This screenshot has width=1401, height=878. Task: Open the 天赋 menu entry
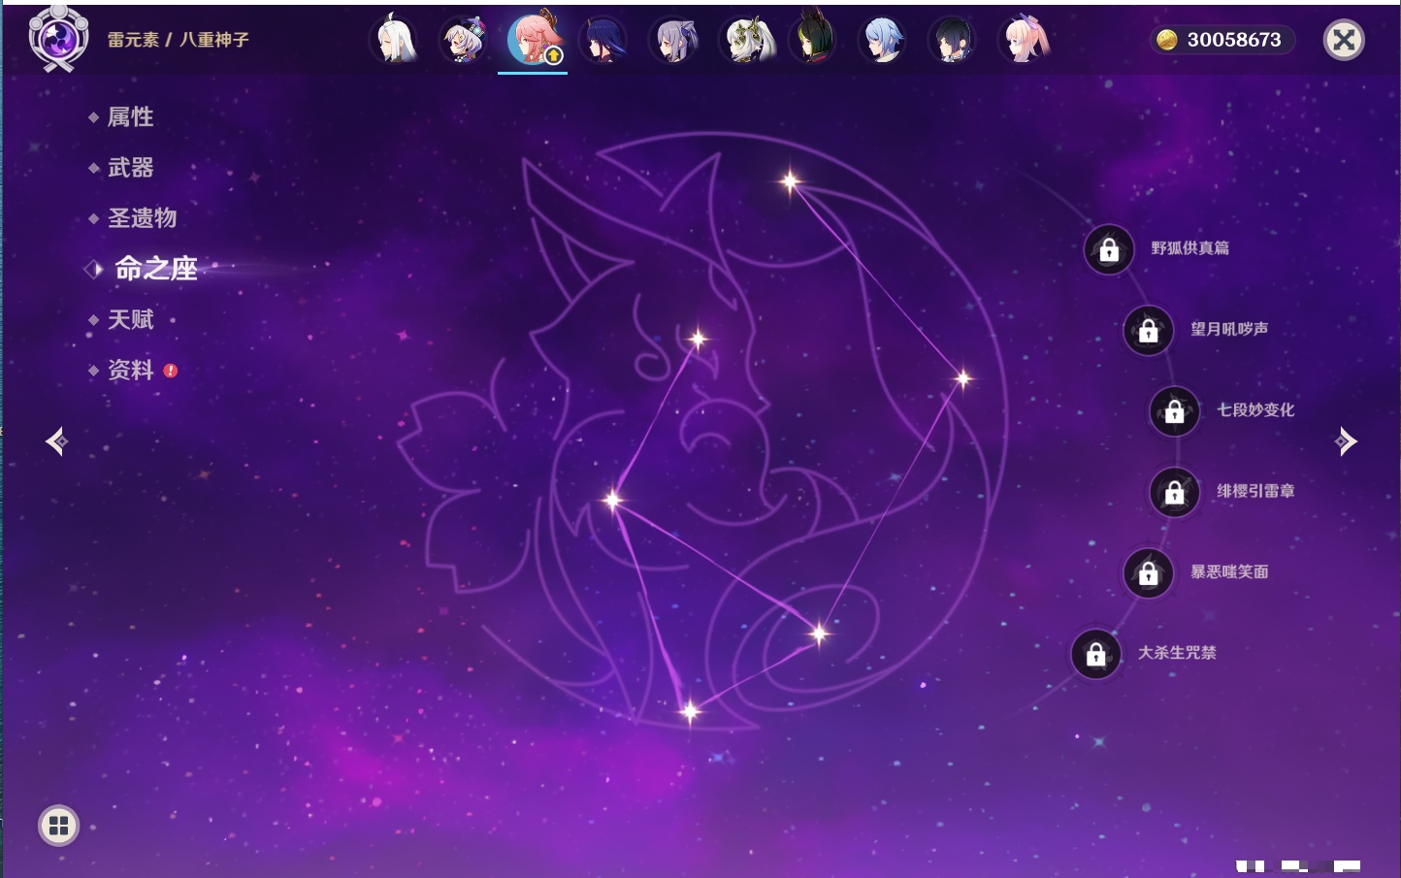pyautogui.click(x=130, y=319)
